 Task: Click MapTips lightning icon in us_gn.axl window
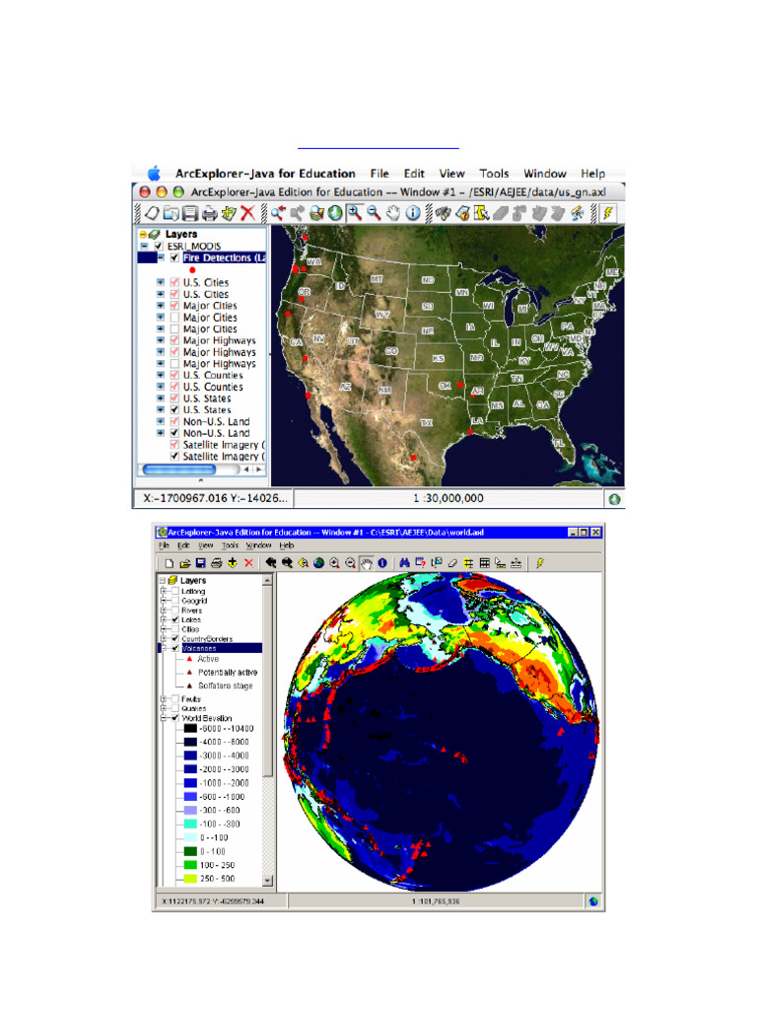(607, 213)
